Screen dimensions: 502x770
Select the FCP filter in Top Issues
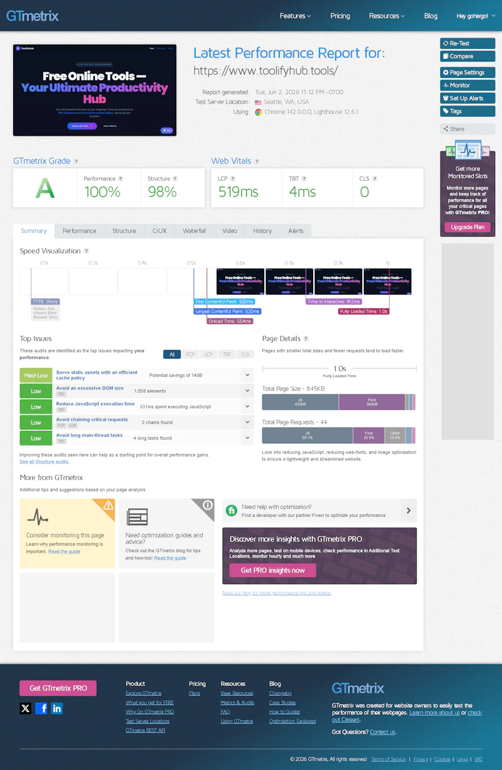[x=190, y=354]
